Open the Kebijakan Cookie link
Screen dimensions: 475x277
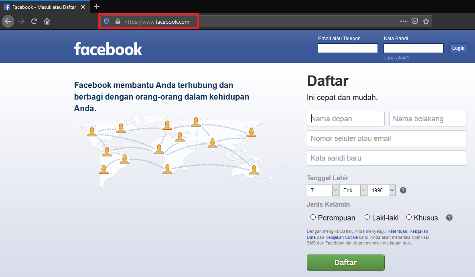coord(341,237)
